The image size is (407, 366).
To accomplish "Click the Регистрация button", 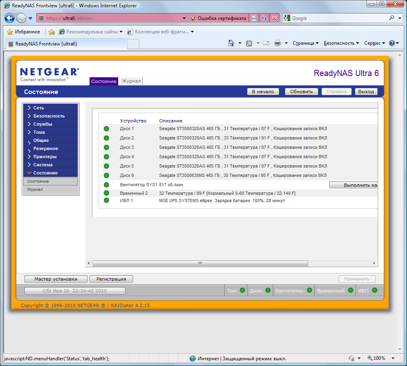I will click(111, 279).
